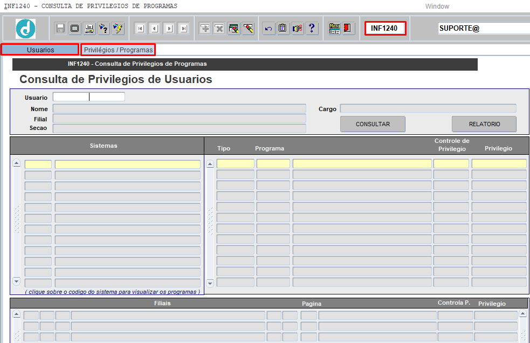The image size is (530, 343).
Task: Click Sistemas list scroll down arrow
Action: click(16, 281)
